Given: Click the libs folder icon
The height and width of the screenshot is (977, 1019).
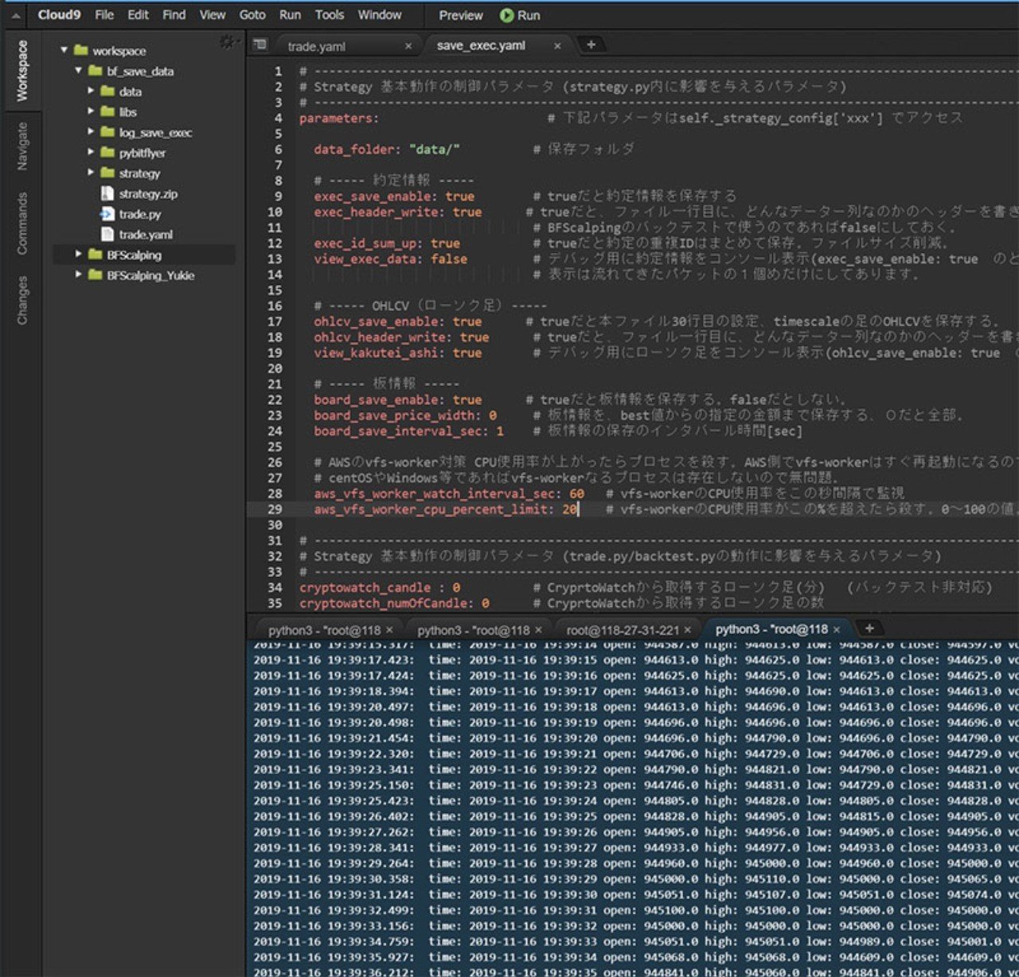Looking at the screenshot, I should (107, 112).
